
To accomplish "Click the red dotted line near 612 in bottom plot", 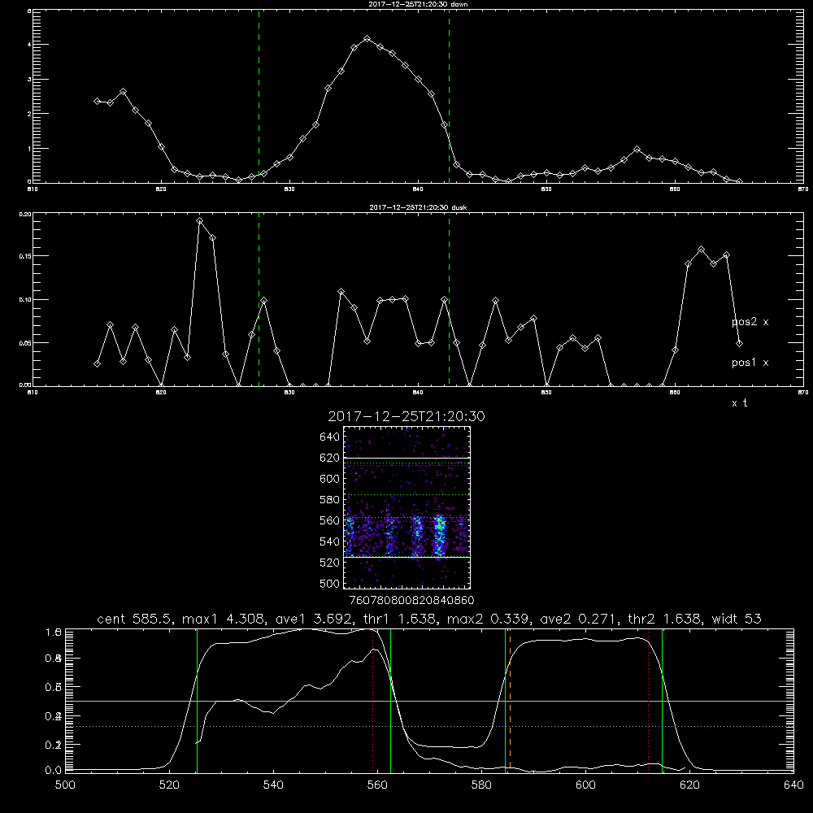I will (x=649, y=700).
